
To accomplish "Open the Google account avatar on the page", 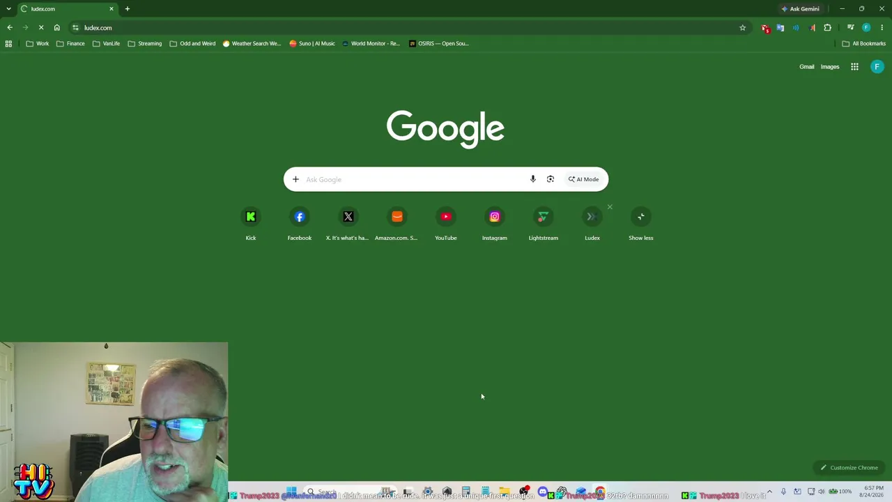I will [877, 67].
